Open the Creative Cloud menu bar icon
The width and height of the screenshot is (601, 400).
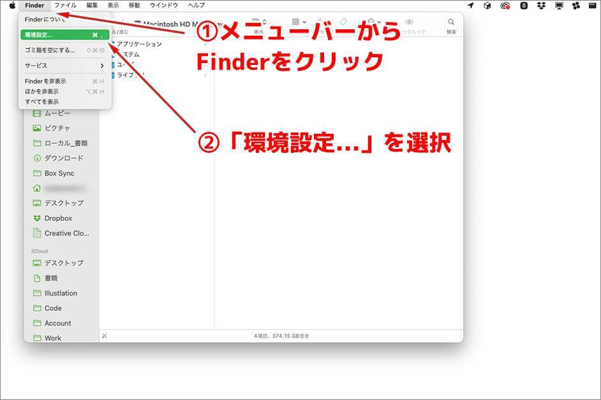click(505, 5)
